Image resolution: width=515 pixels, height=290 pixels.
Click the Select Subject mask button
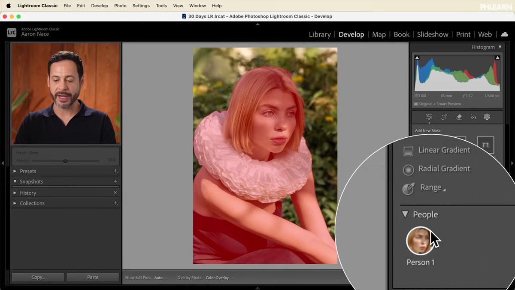[x=485, y=145]
